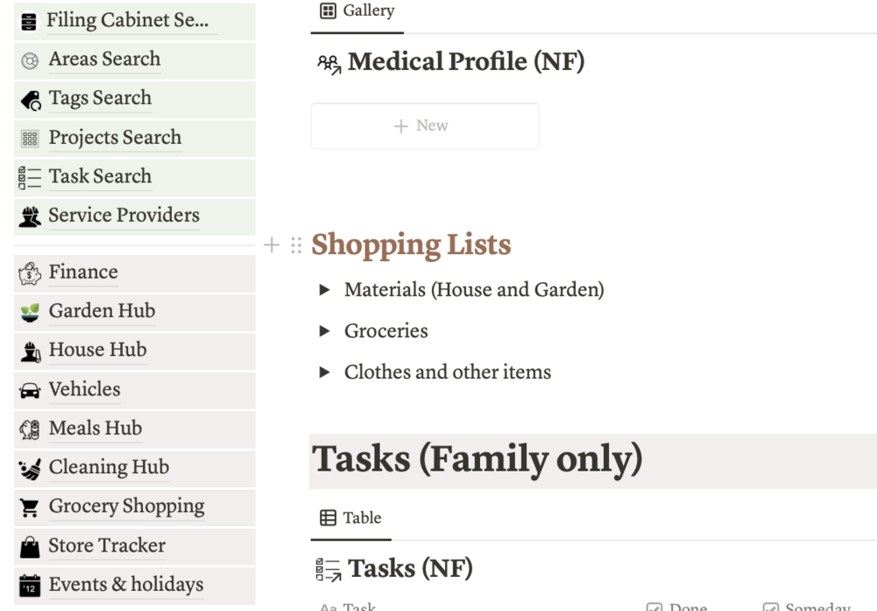Select the Table view tab
This screenshot has width=877, height=611.
(352, 518)
